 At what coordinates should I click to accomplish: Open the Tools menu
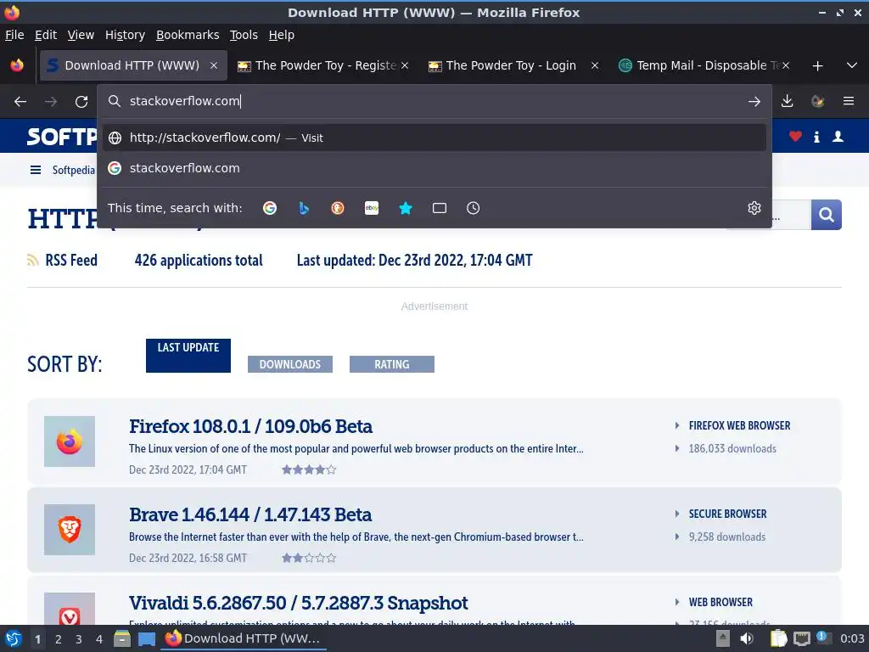244,35
